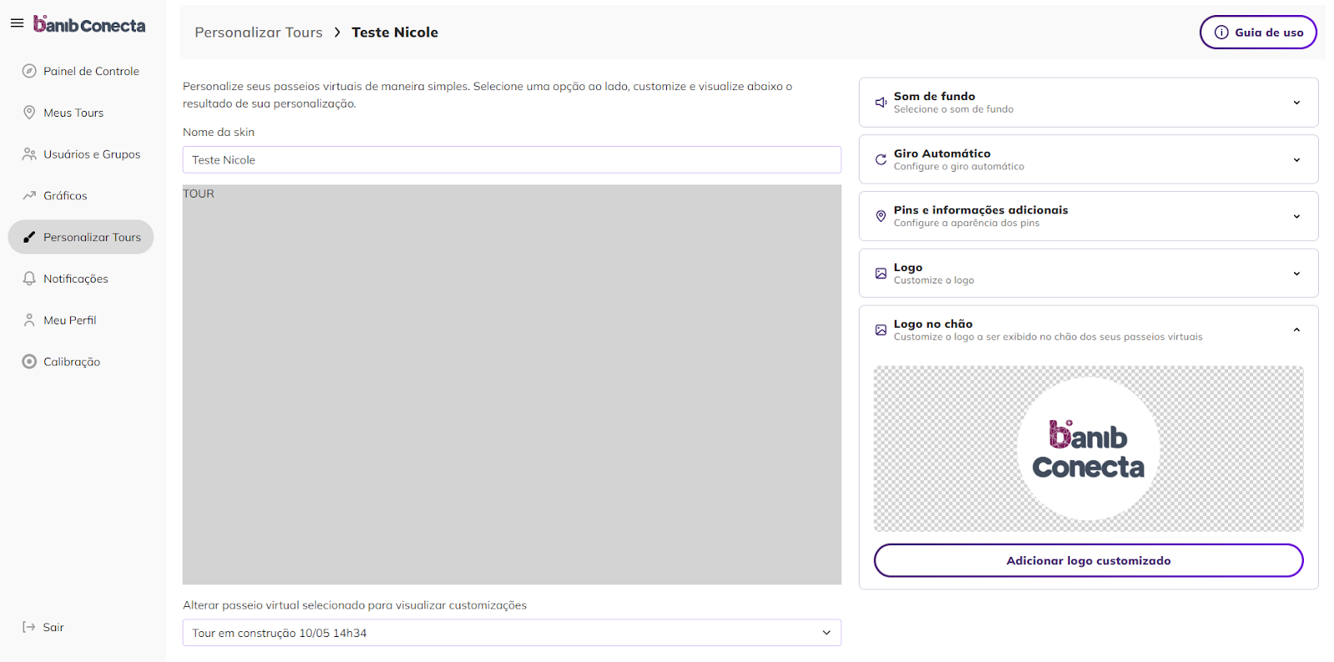Click the floor logo preview thumbnail

(1088, 449)
